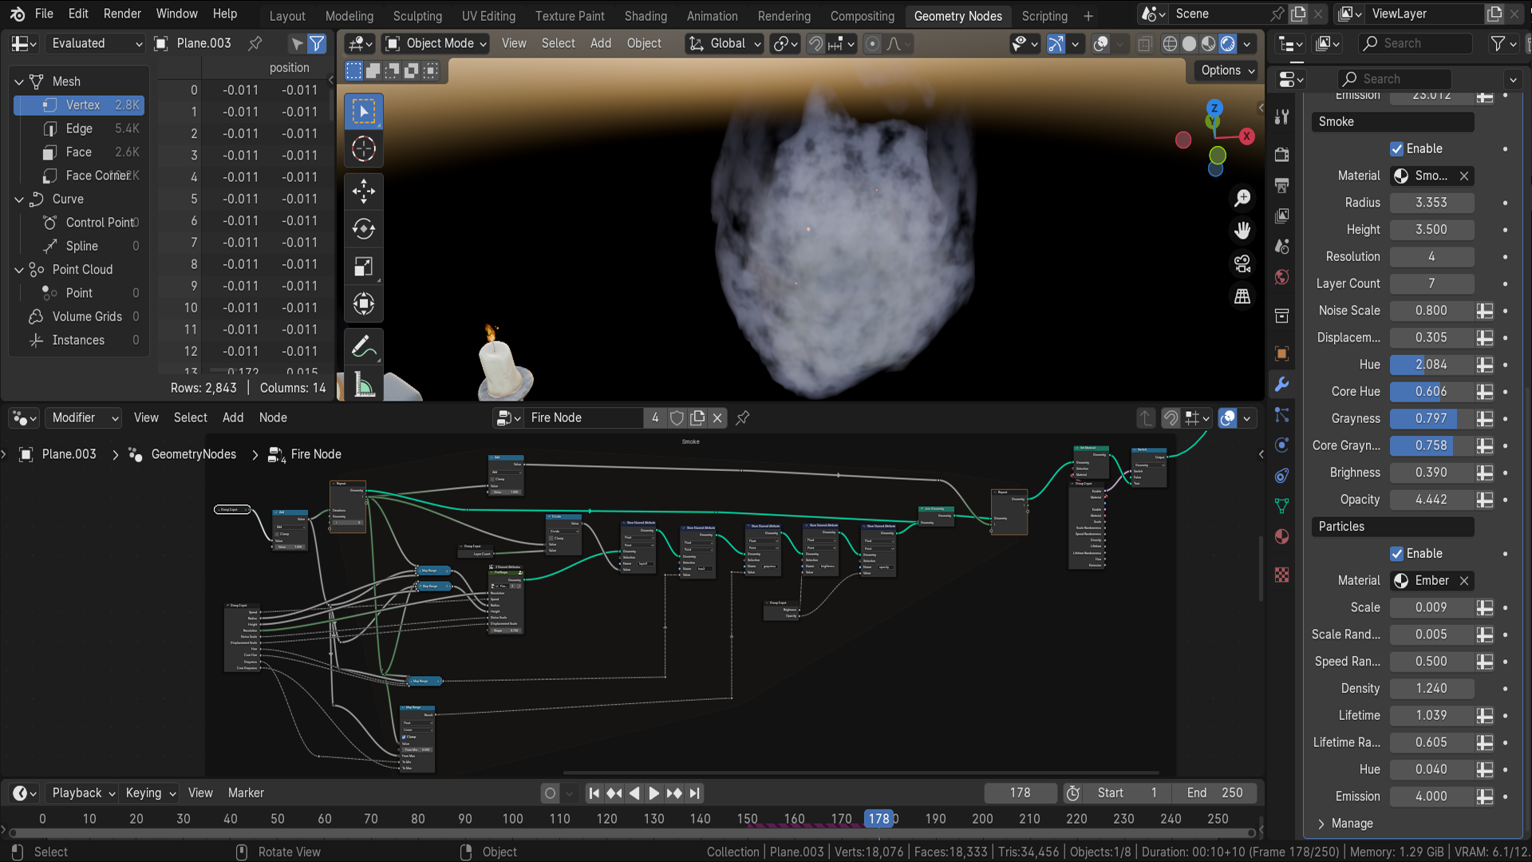This screenshot has height=862, width=1532.
Task: Activate the Transform tool
Action: pos(364,304)
